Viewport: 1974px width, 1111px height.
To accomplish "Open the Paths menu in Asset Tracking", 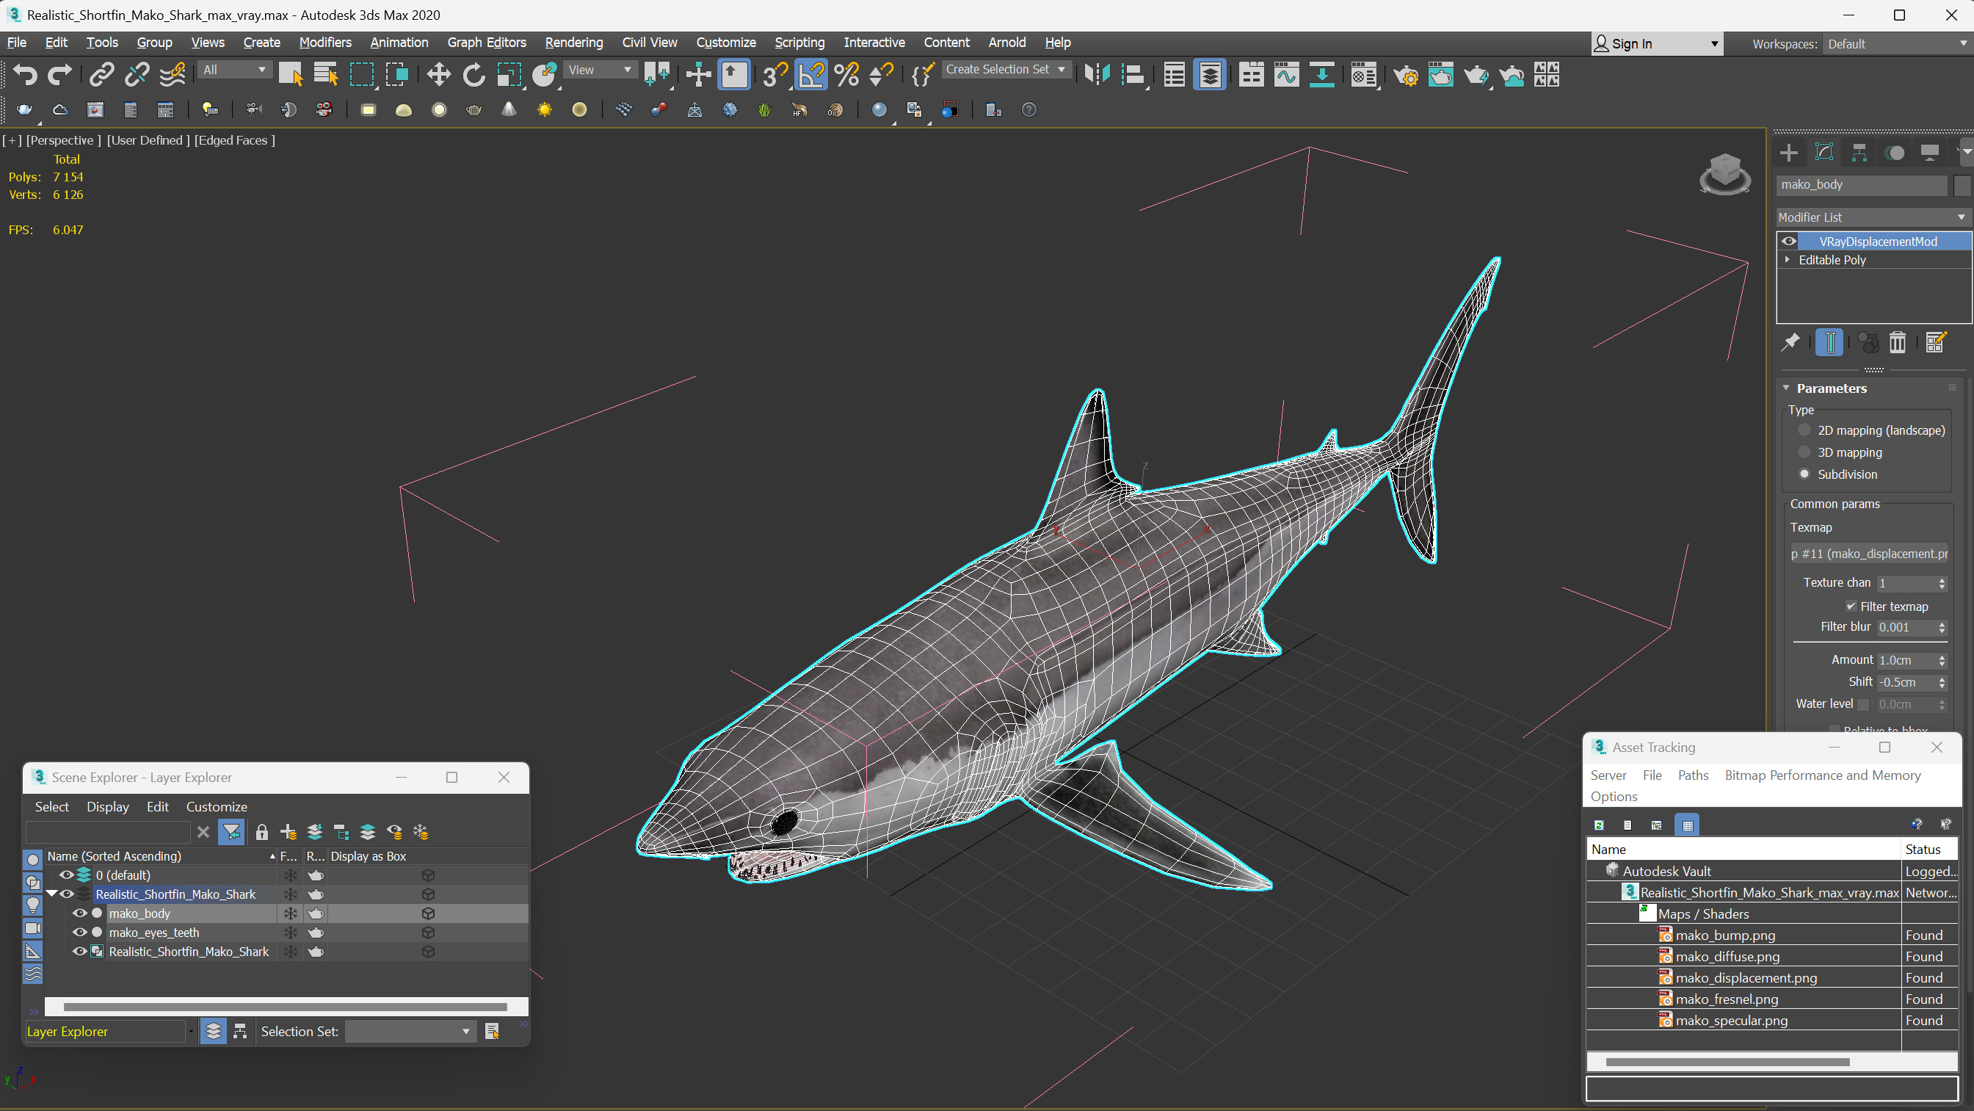I will (x=1693, y=775).
